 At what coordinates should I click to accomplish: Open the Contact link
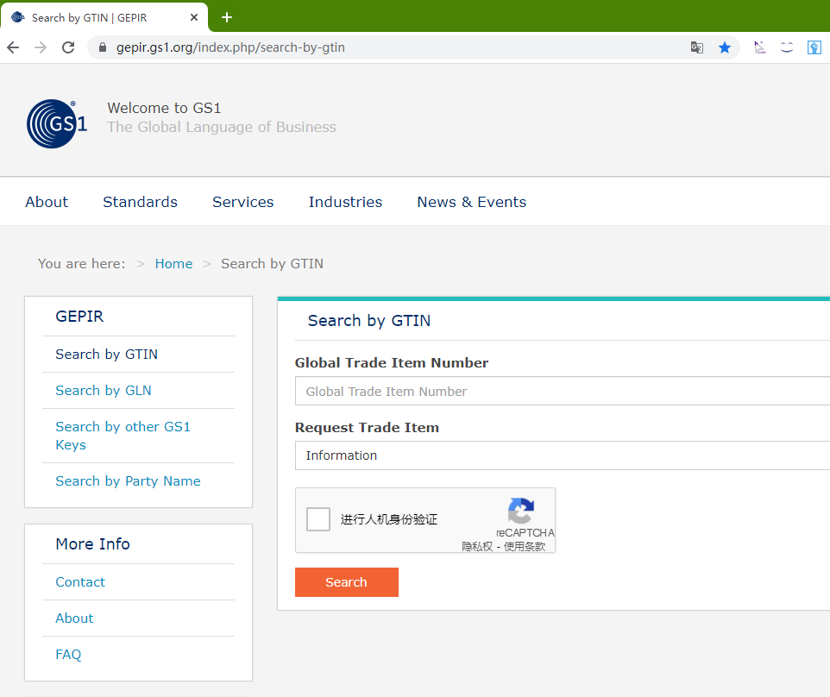pos(80,582)
